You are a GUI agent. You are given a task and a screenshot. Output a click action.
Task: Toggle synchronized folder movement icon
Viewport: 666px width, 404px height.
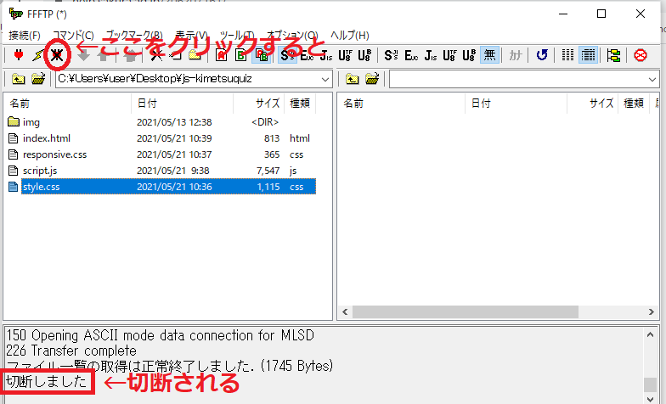click(613, 54)
